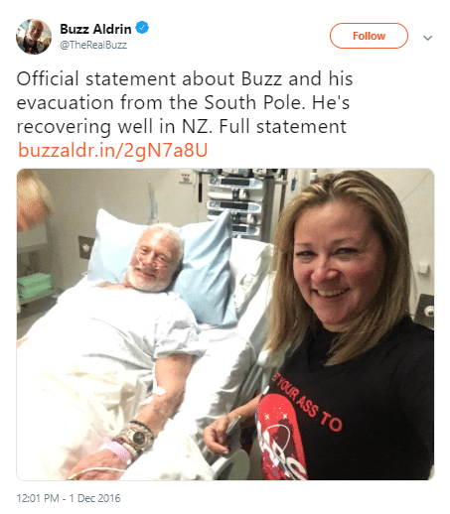Enlarge the attached hospital photo
The image size is (450, 514).
click(225, 324)
